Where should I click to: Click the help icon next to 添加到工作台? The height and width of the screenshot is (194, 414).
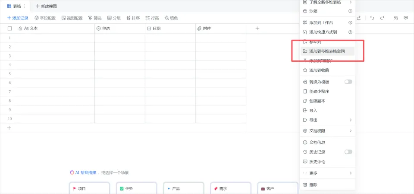pyautogui.click(x=350, y=23)
